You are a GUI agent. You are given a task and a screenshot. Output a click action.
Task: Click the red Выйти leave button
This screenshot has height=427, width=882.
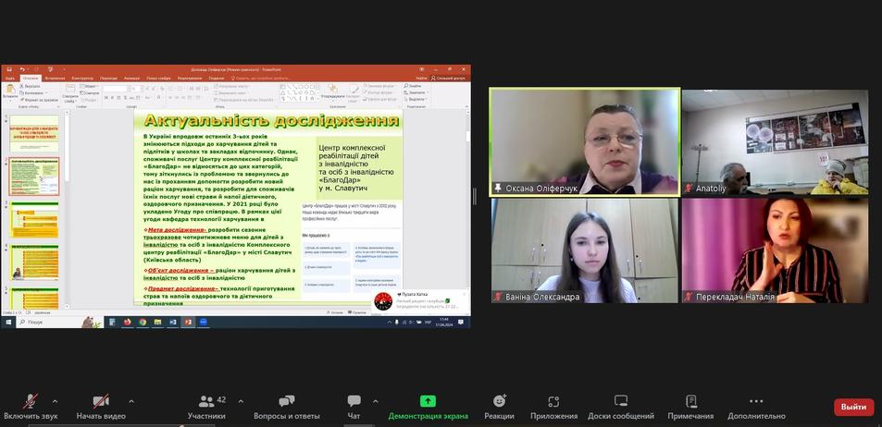pyautogui.click(x=852, y=407)
